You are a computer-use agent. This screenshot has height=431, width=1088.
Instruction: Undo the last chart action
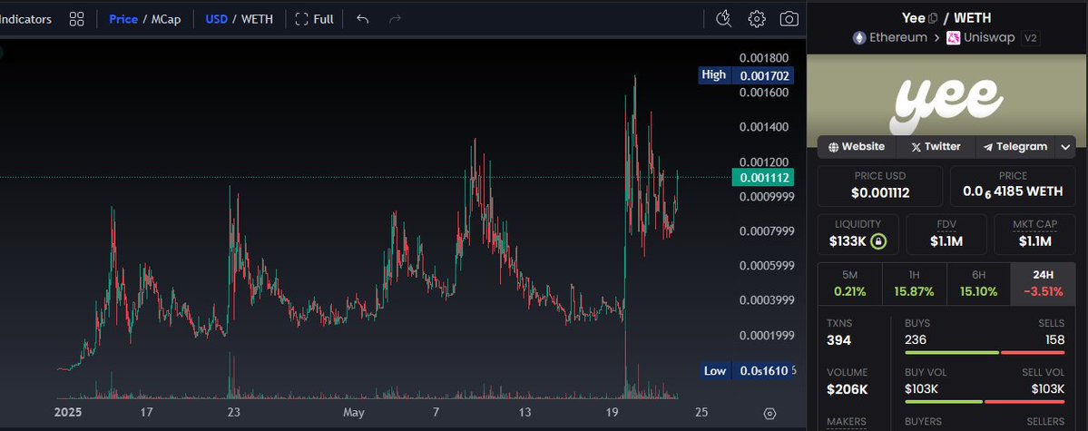click(362, 19)
